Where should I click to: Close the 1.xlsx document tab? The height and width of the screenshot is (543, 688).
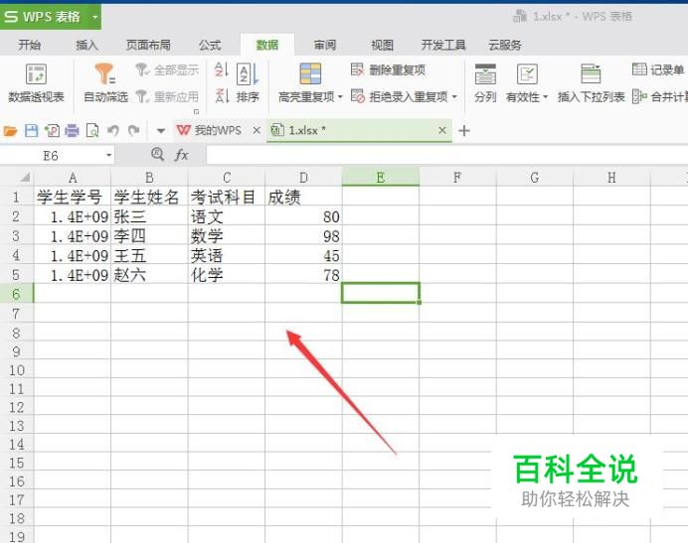pos(442,130)
